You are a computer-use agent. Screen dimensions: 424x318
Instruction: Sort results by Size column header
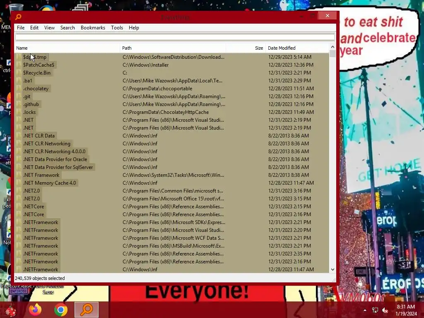(x=246, y=48)
